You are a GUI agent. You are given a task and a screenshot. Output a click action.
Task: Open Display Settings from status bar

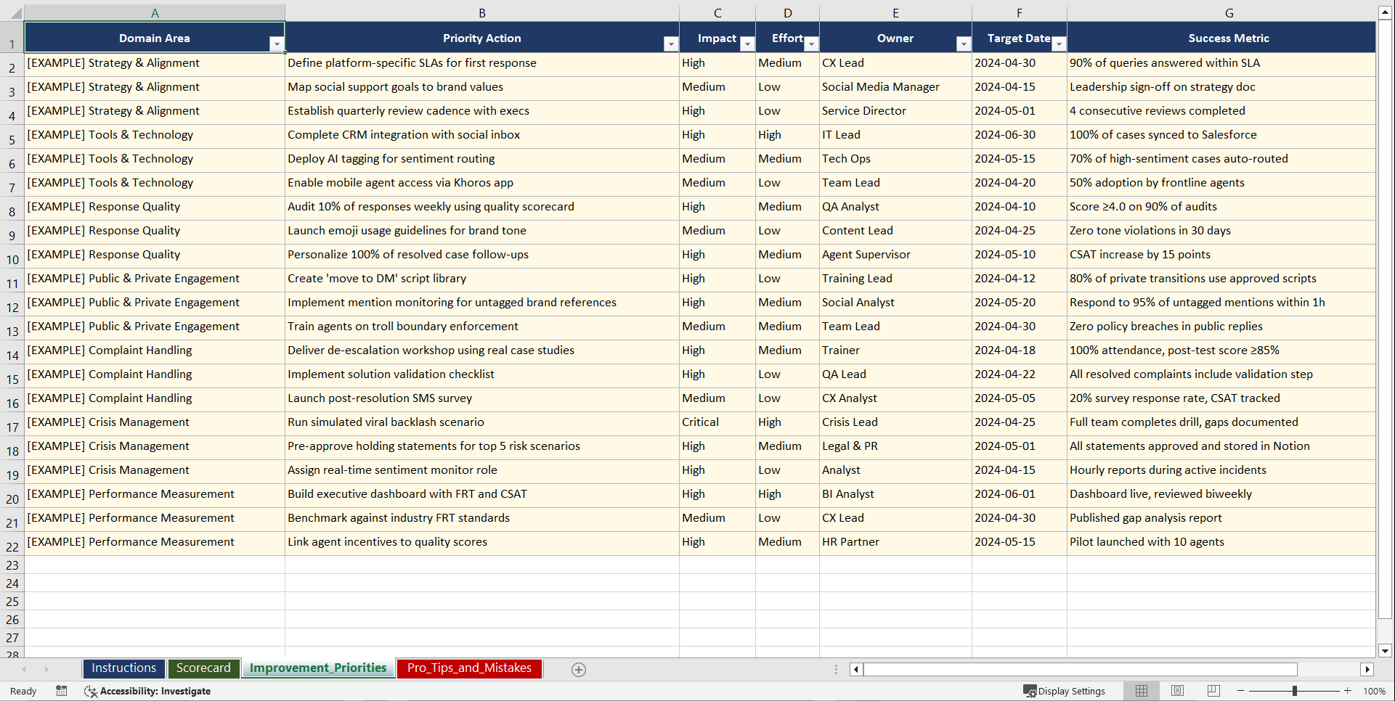1065,691
